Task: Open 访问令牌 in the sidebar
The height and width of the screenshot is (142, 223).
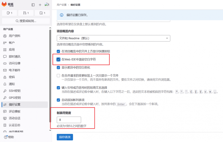Action: click(x=25, y=63)
